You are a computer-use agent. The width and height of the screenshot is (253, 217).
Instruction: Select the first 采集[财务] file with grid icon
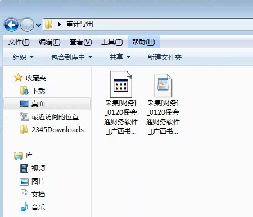pos(121,103)
